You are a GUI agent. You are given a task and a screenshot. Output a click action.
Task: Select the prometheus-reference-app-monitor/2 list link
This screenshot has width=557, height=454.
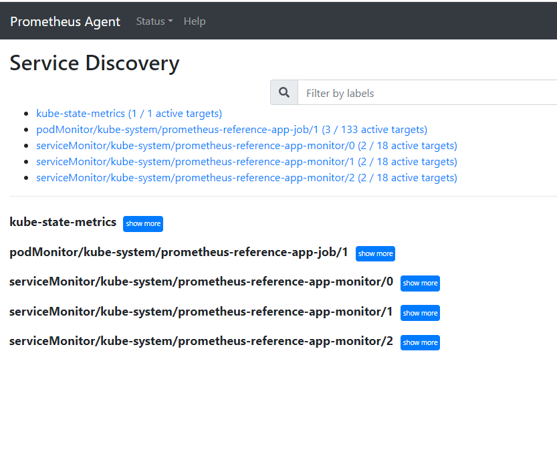(247, 178)
